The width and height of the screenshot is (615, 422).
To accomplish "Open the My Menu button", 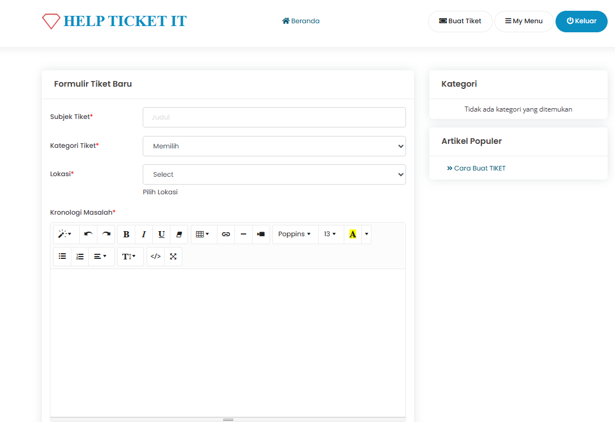I will click(x=524, y=21).
